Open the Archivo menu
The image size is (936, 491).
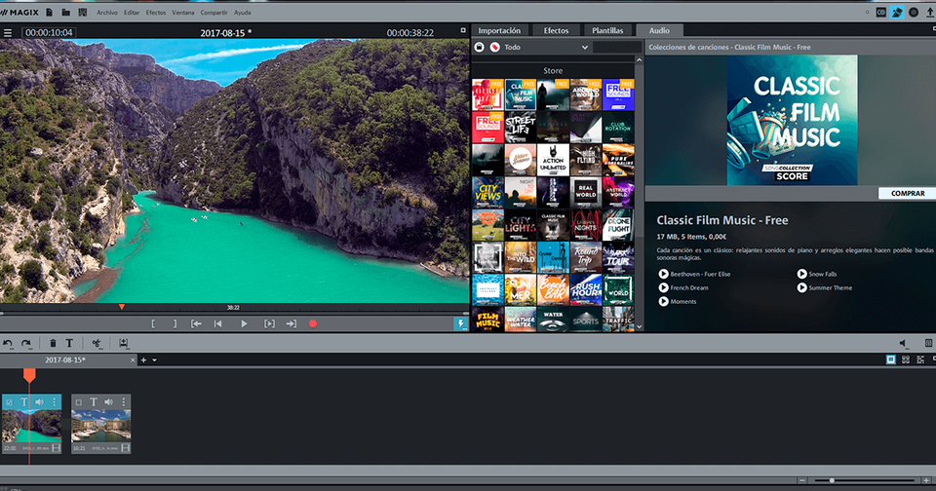pyautogui.click(x=107, y=13)
